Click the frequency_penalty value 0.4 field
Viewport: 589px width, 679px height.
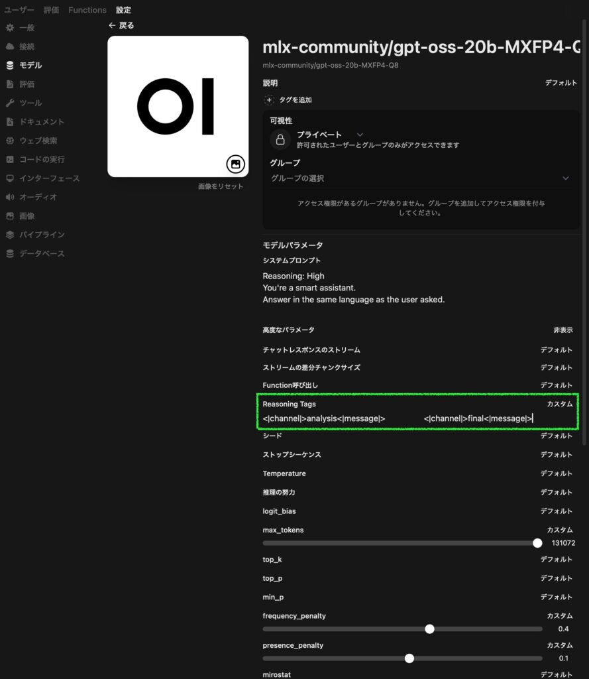coord(563,629)
